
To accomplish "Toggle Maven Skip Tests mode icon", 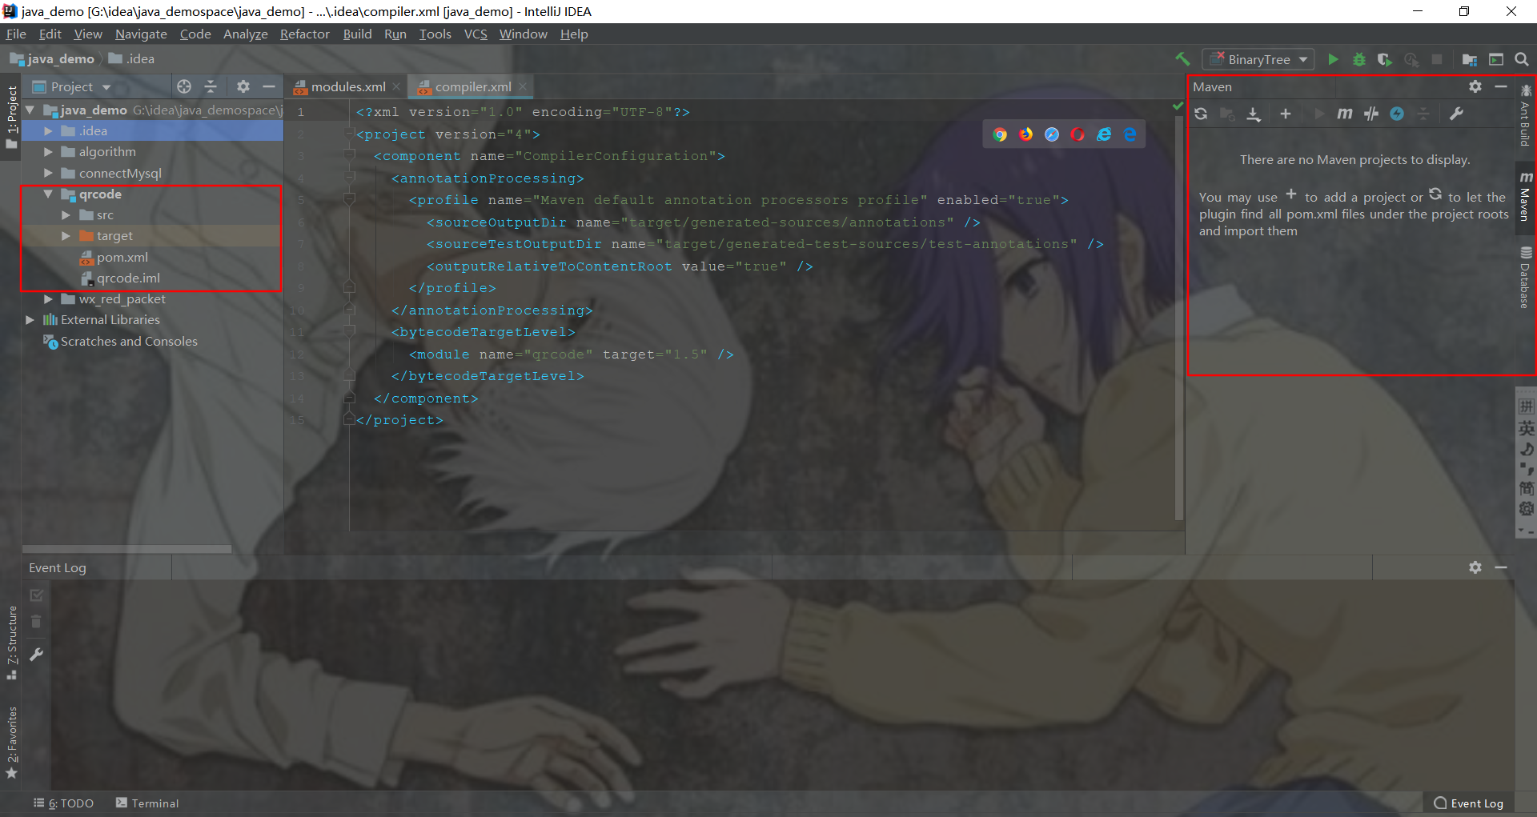I will coord(1371,114).
